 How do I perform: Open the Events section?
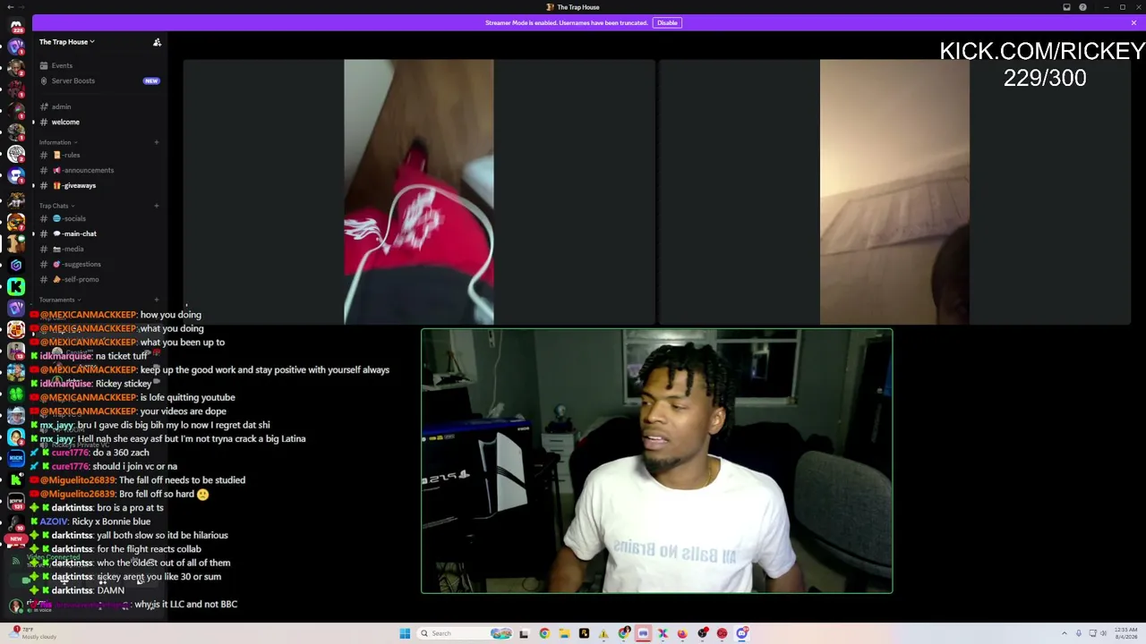[62, 65]
